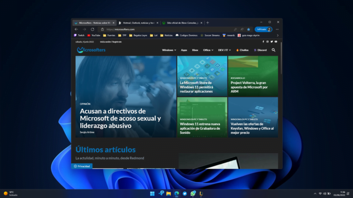The height and width of the screenshot is (198, 353).
Task: Go to the Apps section
Action: [x=184, y=50]
